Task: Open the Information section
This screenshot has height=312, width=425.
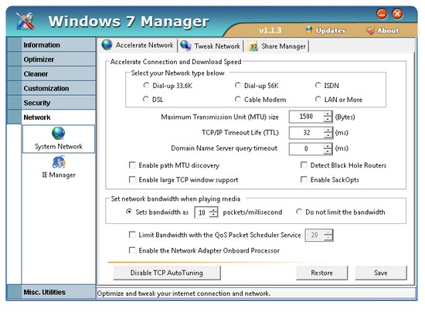Action: [x=51, y=45]
